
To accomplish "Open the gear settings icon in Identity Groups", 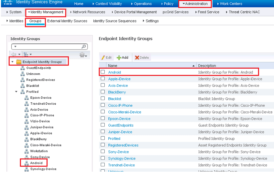I will [x=82, y=55].
